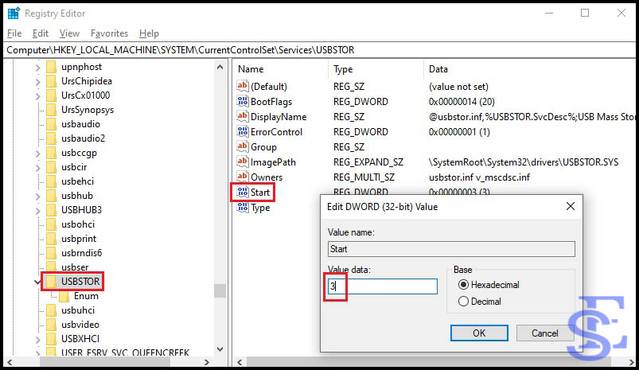
Task: Click the UrsChipidea folder icon
Action: pyautogui.click(x=52, y=81)
